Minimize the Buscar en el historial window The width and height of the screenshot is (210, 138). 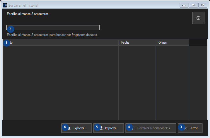184,5
